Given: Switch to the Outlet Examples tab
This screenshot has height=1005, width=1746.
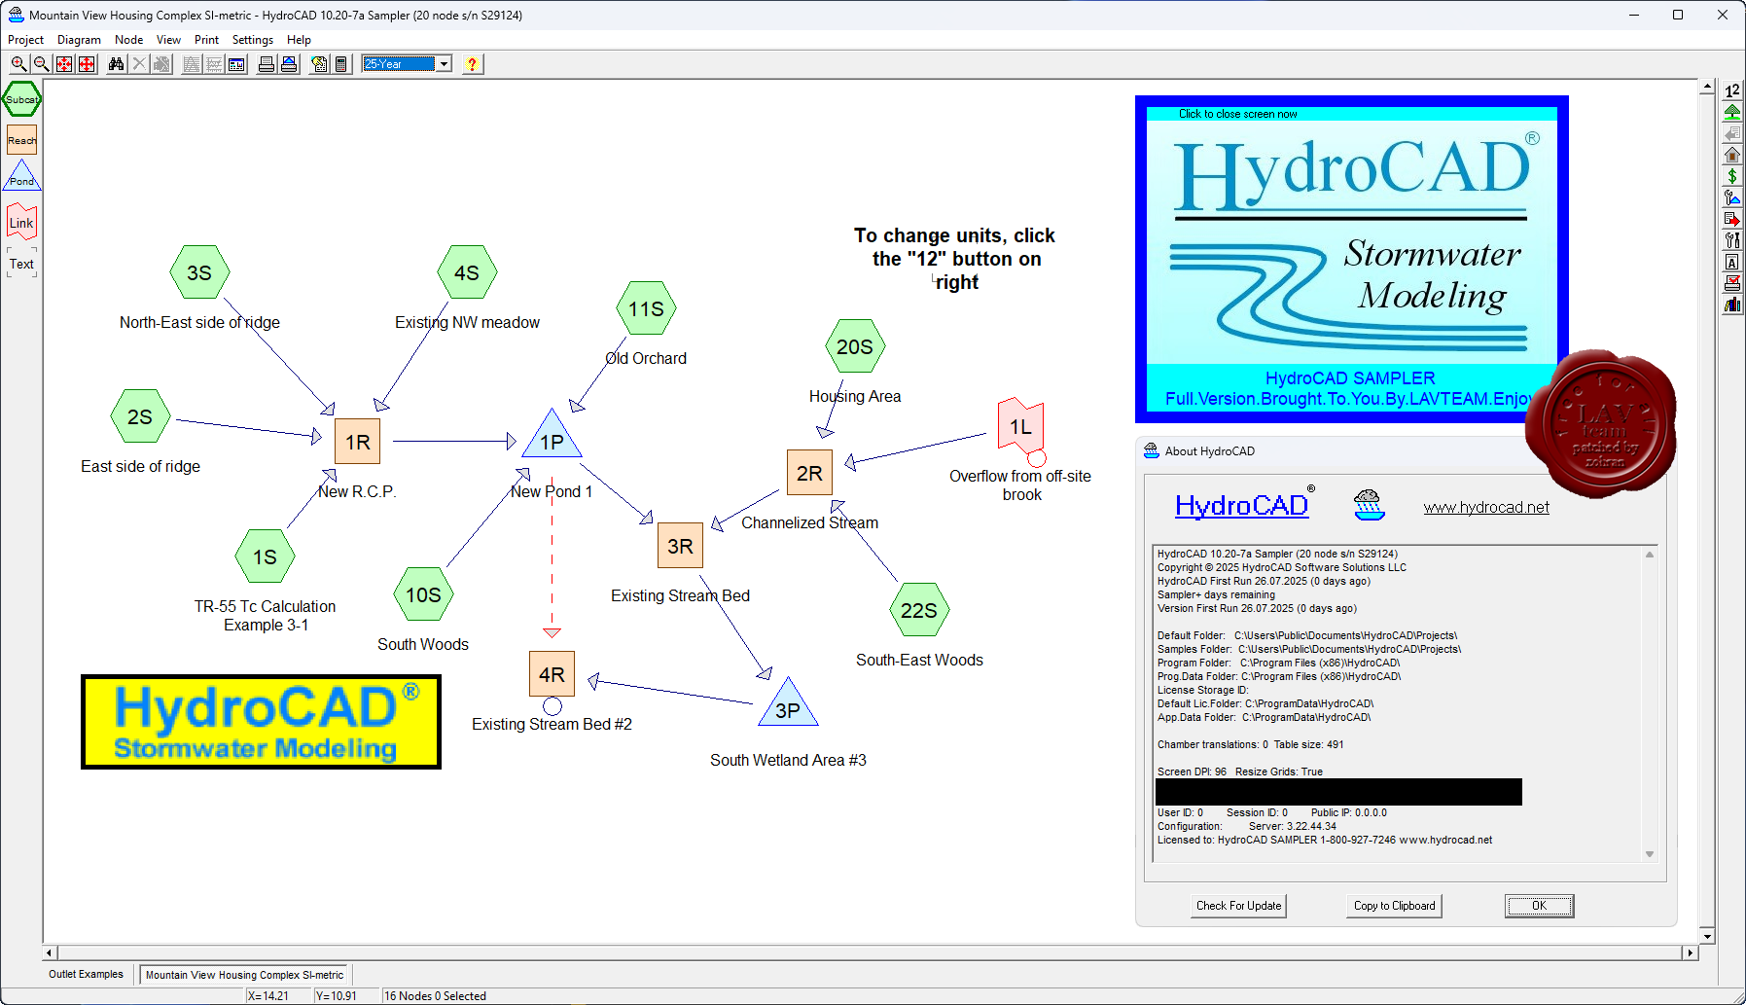Looking at the screenshot, I should 87,974.
